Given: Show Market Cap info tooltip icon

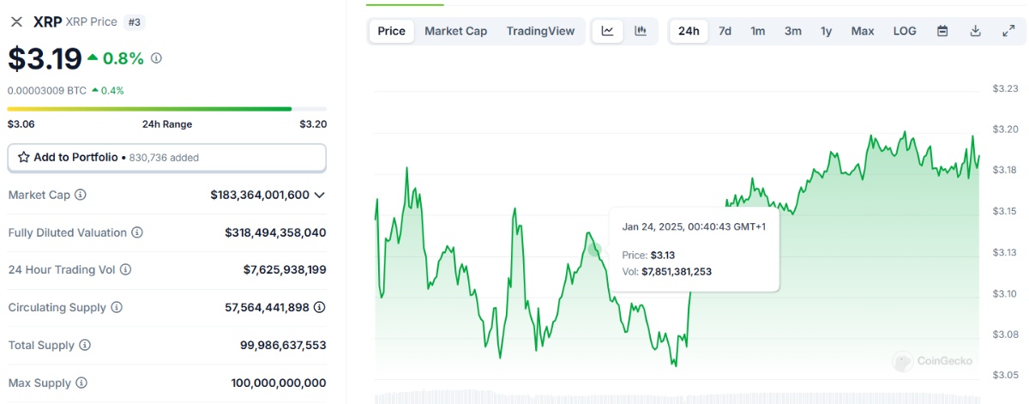Looking at the screenshot, I should pos(81,195).
